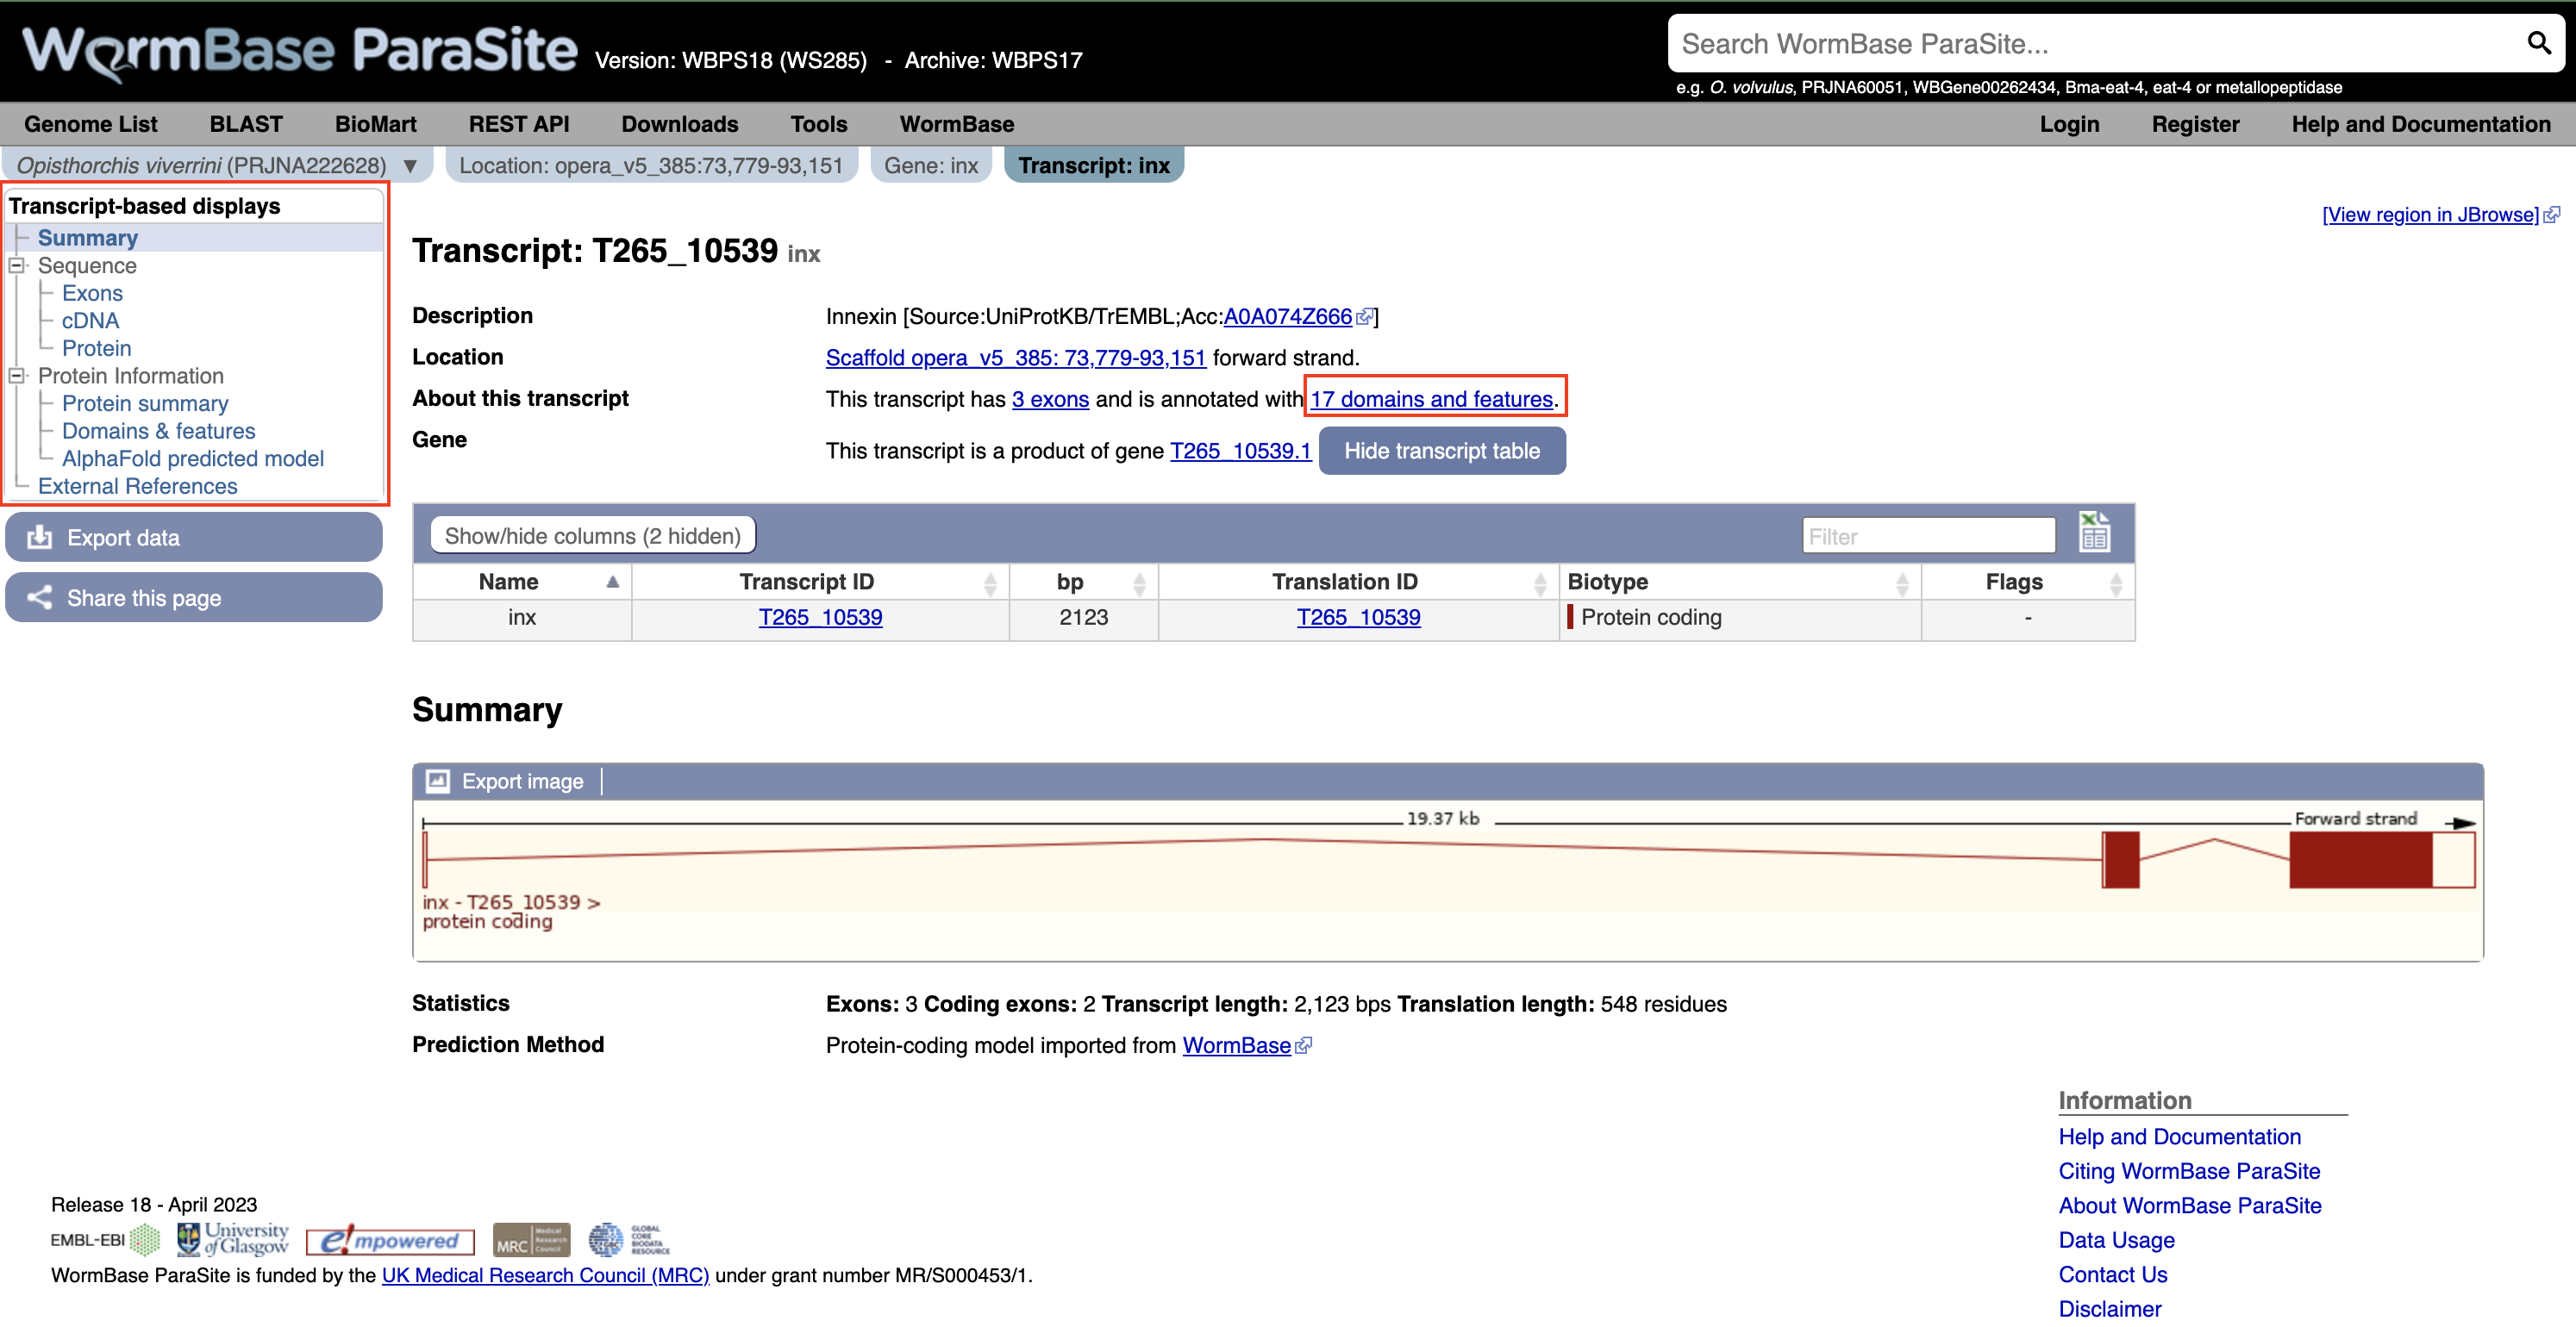Viewport: 2576px width, 1327px height.
Task: Click UniProt accession A0A074Z666 link
Action: [1287, 317]
